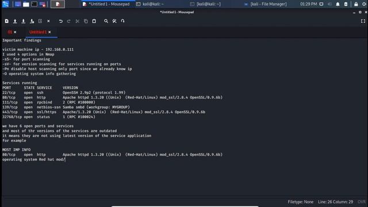Click the '443/tcp open ssl/https' row
368x207 pixels.
click(103, 112)
